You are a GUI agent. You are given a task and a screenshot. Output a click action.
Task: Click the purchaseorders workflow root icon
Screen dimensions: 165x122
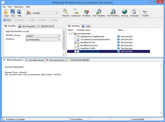[75, 33]
